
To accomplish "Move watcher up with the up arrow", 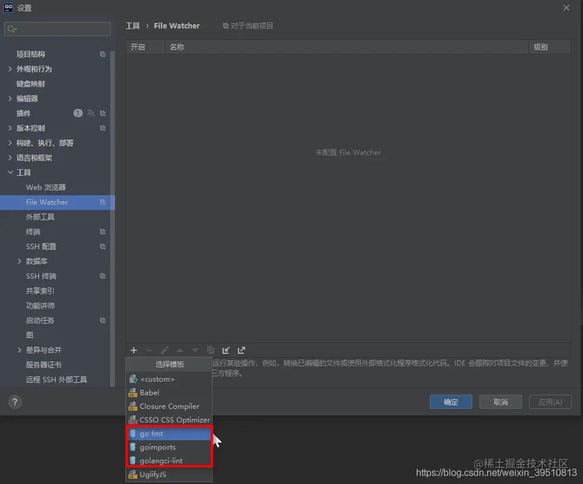I will pyautogui.click(x=180, y=350).
